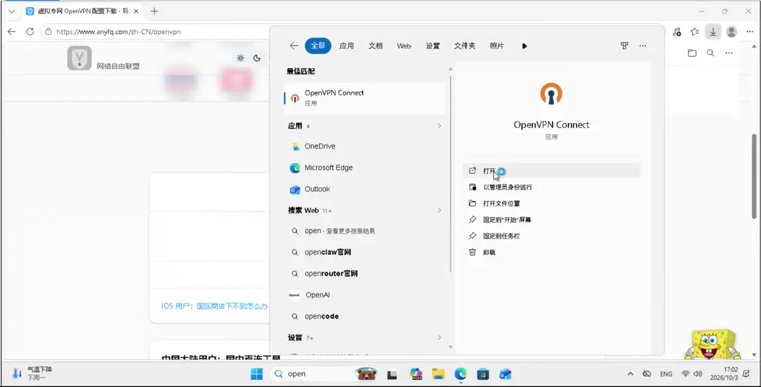The width and height of the screenshot is (761, 387).
Task: Switch to the 设置 filter tab
Action: coord(432,46)
